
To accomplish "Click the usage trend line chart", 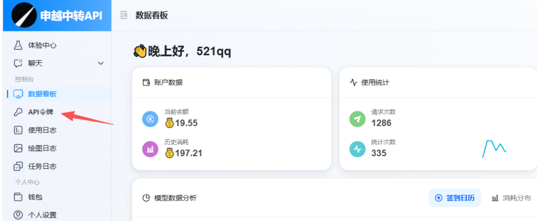I will 494,148.
